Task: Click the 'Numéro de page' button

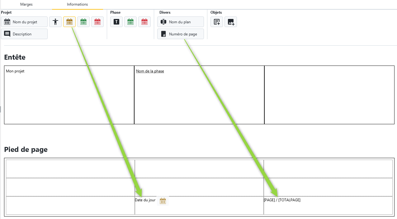Action: pos(181,34)
